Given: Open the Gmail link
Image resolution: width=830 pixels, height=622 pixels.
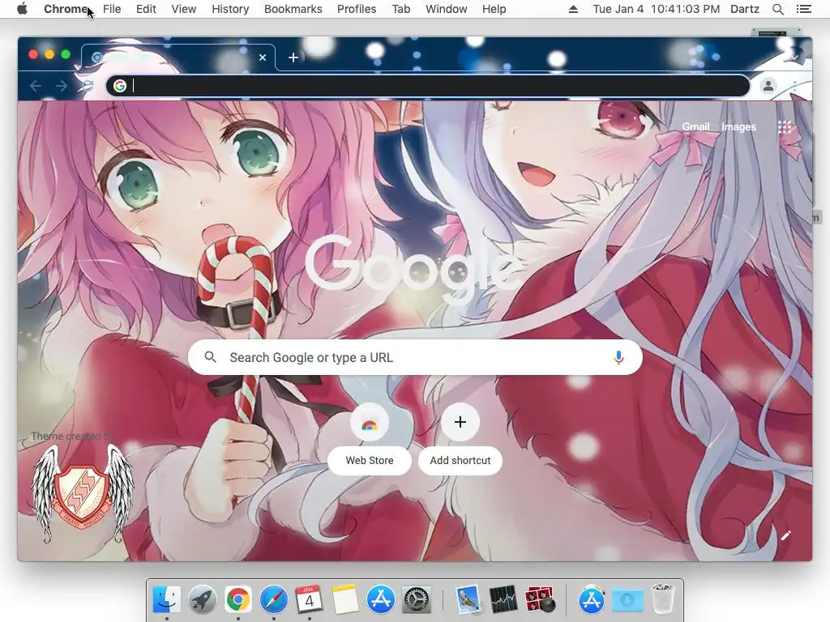Looking at the screenshot, I should [x=695, y=127].
